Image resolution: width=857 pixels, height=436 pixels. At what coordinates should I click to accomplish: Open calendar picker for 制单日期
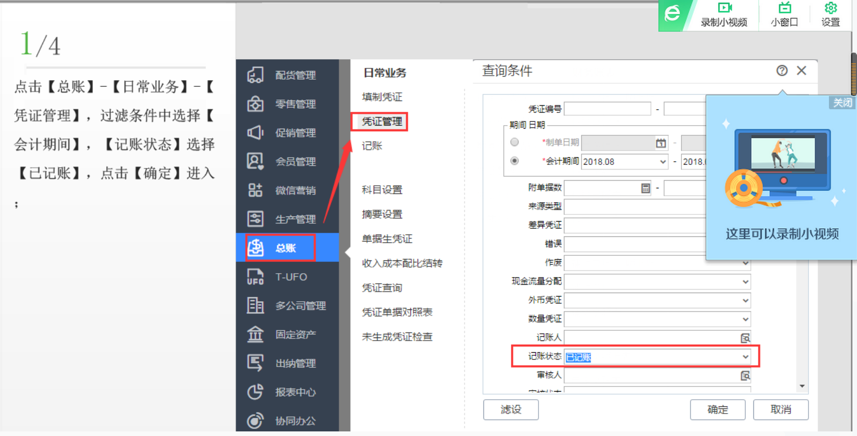660,143
